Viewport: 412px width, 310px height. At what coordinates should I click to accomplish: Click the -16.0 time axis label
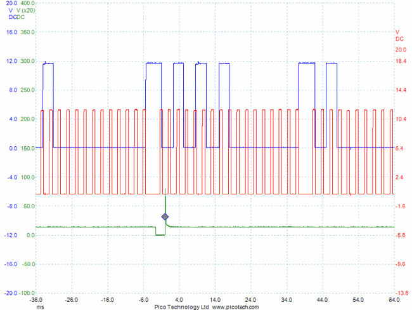[x=108, y=300]
